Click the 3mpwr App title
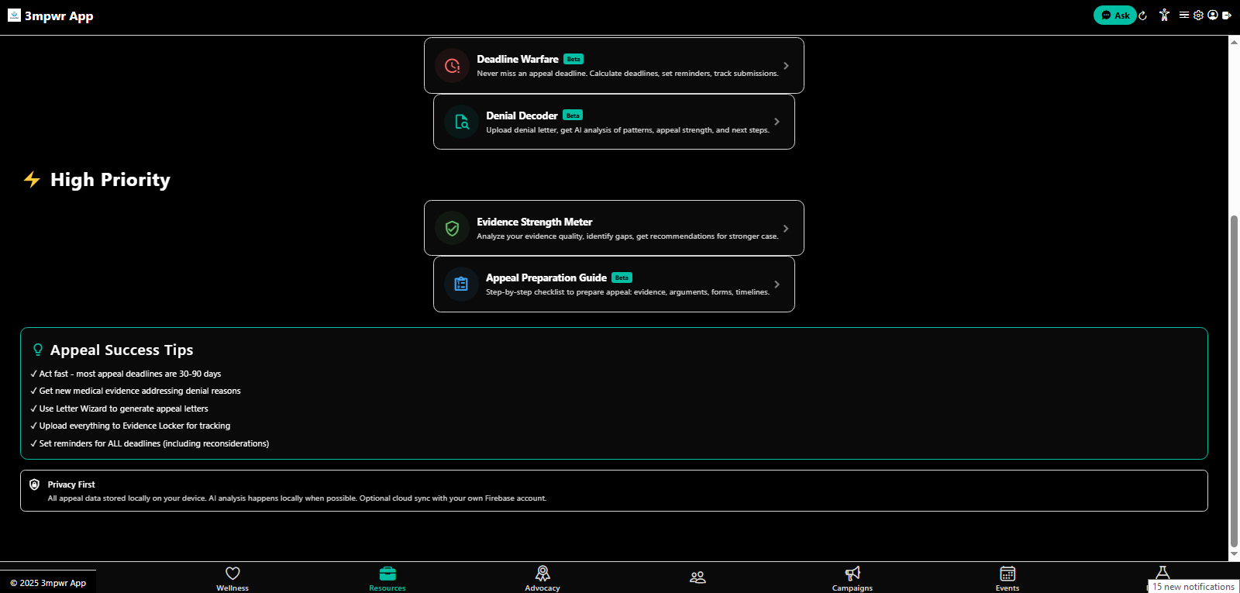The width and height of the screenshot is (1240, 593). point(59,16)
